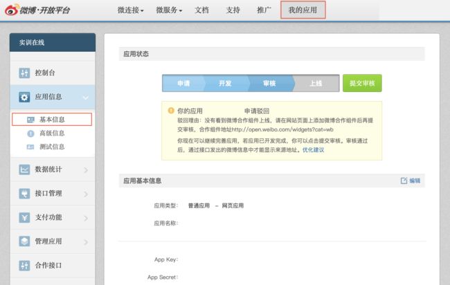This screenshot has width=450, height=285.
Task: Click the 管理应用 box icon
Action: (24, 241)
